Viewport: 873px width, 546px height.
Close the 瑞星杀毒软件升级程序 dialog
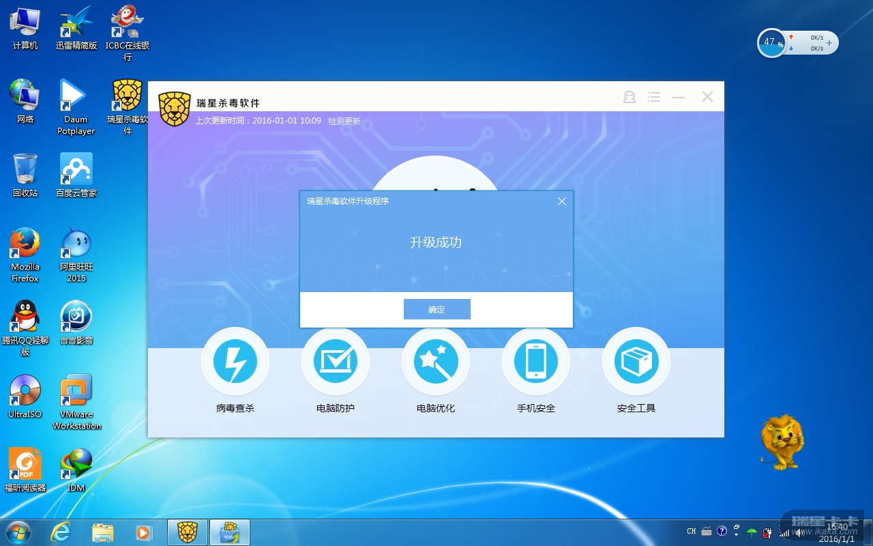click(x=562, y=201)
